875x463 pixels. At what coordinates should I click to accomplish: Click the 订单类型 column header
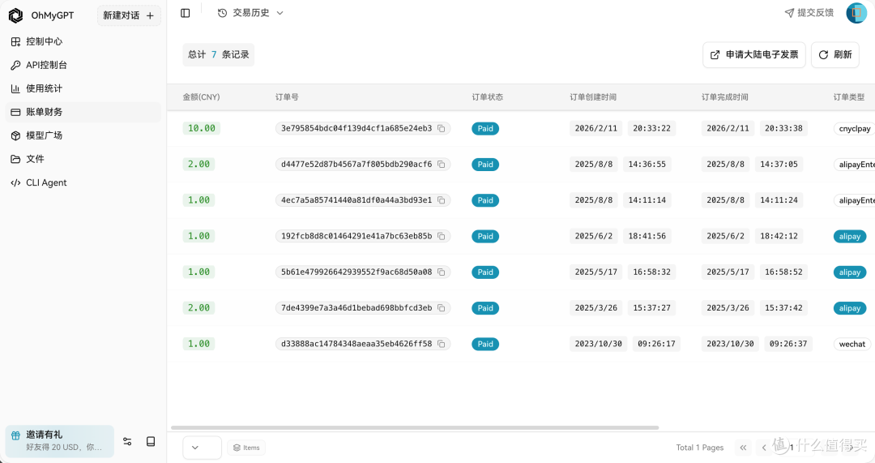[x=849, y=97]
